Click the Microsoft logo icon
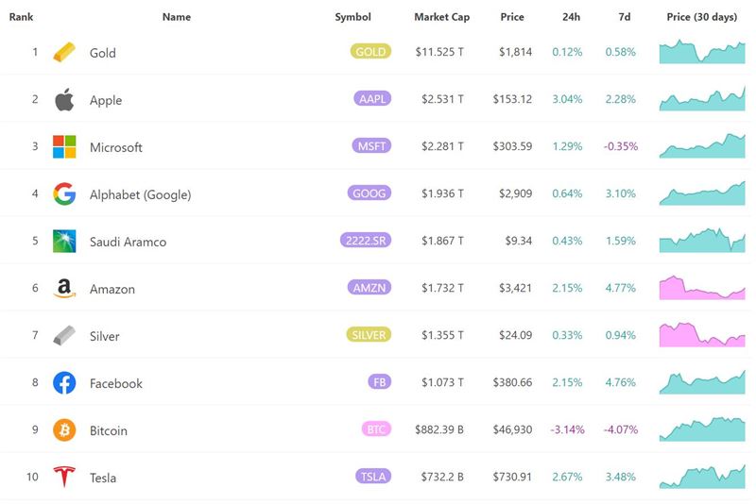Screen dimensions: 756x504 [64, 146]
